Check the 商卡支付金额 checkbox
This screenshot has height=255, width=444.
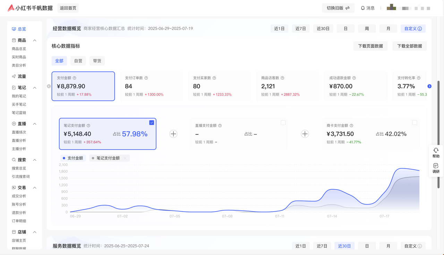pyautogui.click(x=415, y=123)
